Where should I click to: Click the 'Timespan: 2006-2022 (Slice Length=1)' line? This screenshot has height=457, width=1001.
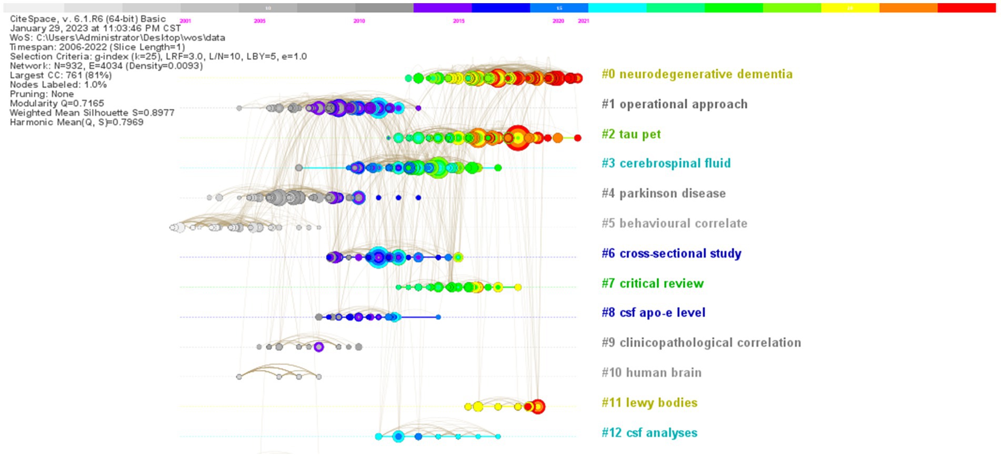point(97,47)
